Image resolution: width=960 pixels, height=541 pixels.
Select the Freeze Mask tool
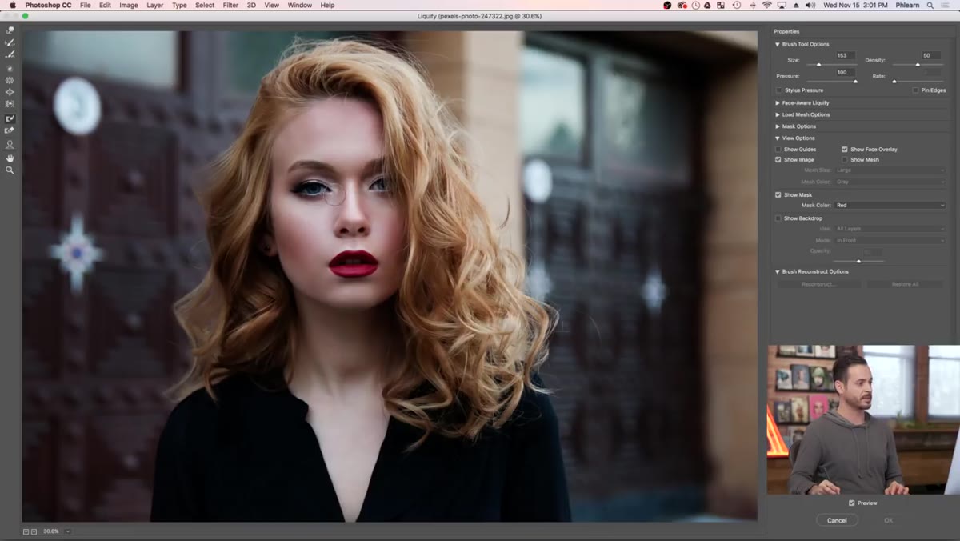pyautogui.click(x=10, y=118)
